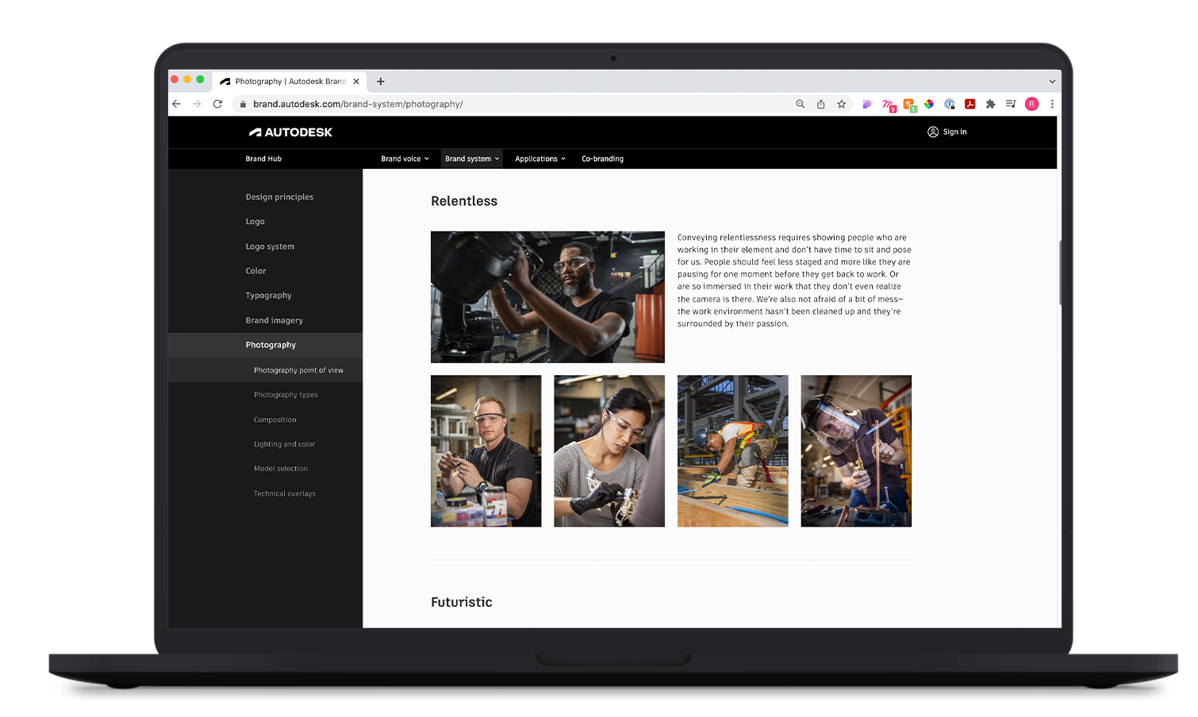Select Typography in the sidebar

click(x=268, y=296)
